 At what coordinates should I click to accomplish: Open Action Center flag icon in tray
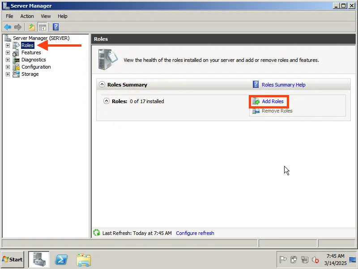click(283, 259)
